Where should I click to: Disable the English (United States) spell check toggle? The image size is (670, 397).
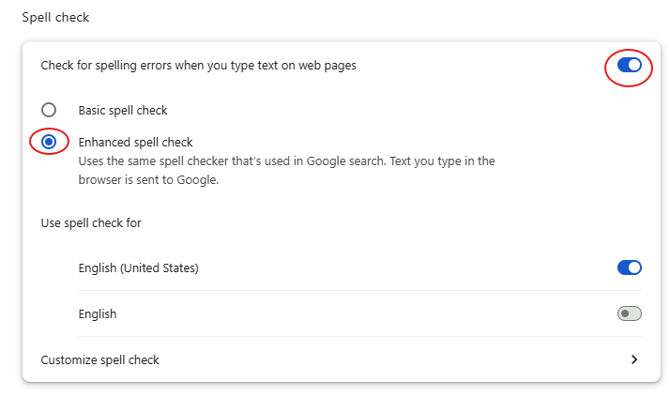629,267
